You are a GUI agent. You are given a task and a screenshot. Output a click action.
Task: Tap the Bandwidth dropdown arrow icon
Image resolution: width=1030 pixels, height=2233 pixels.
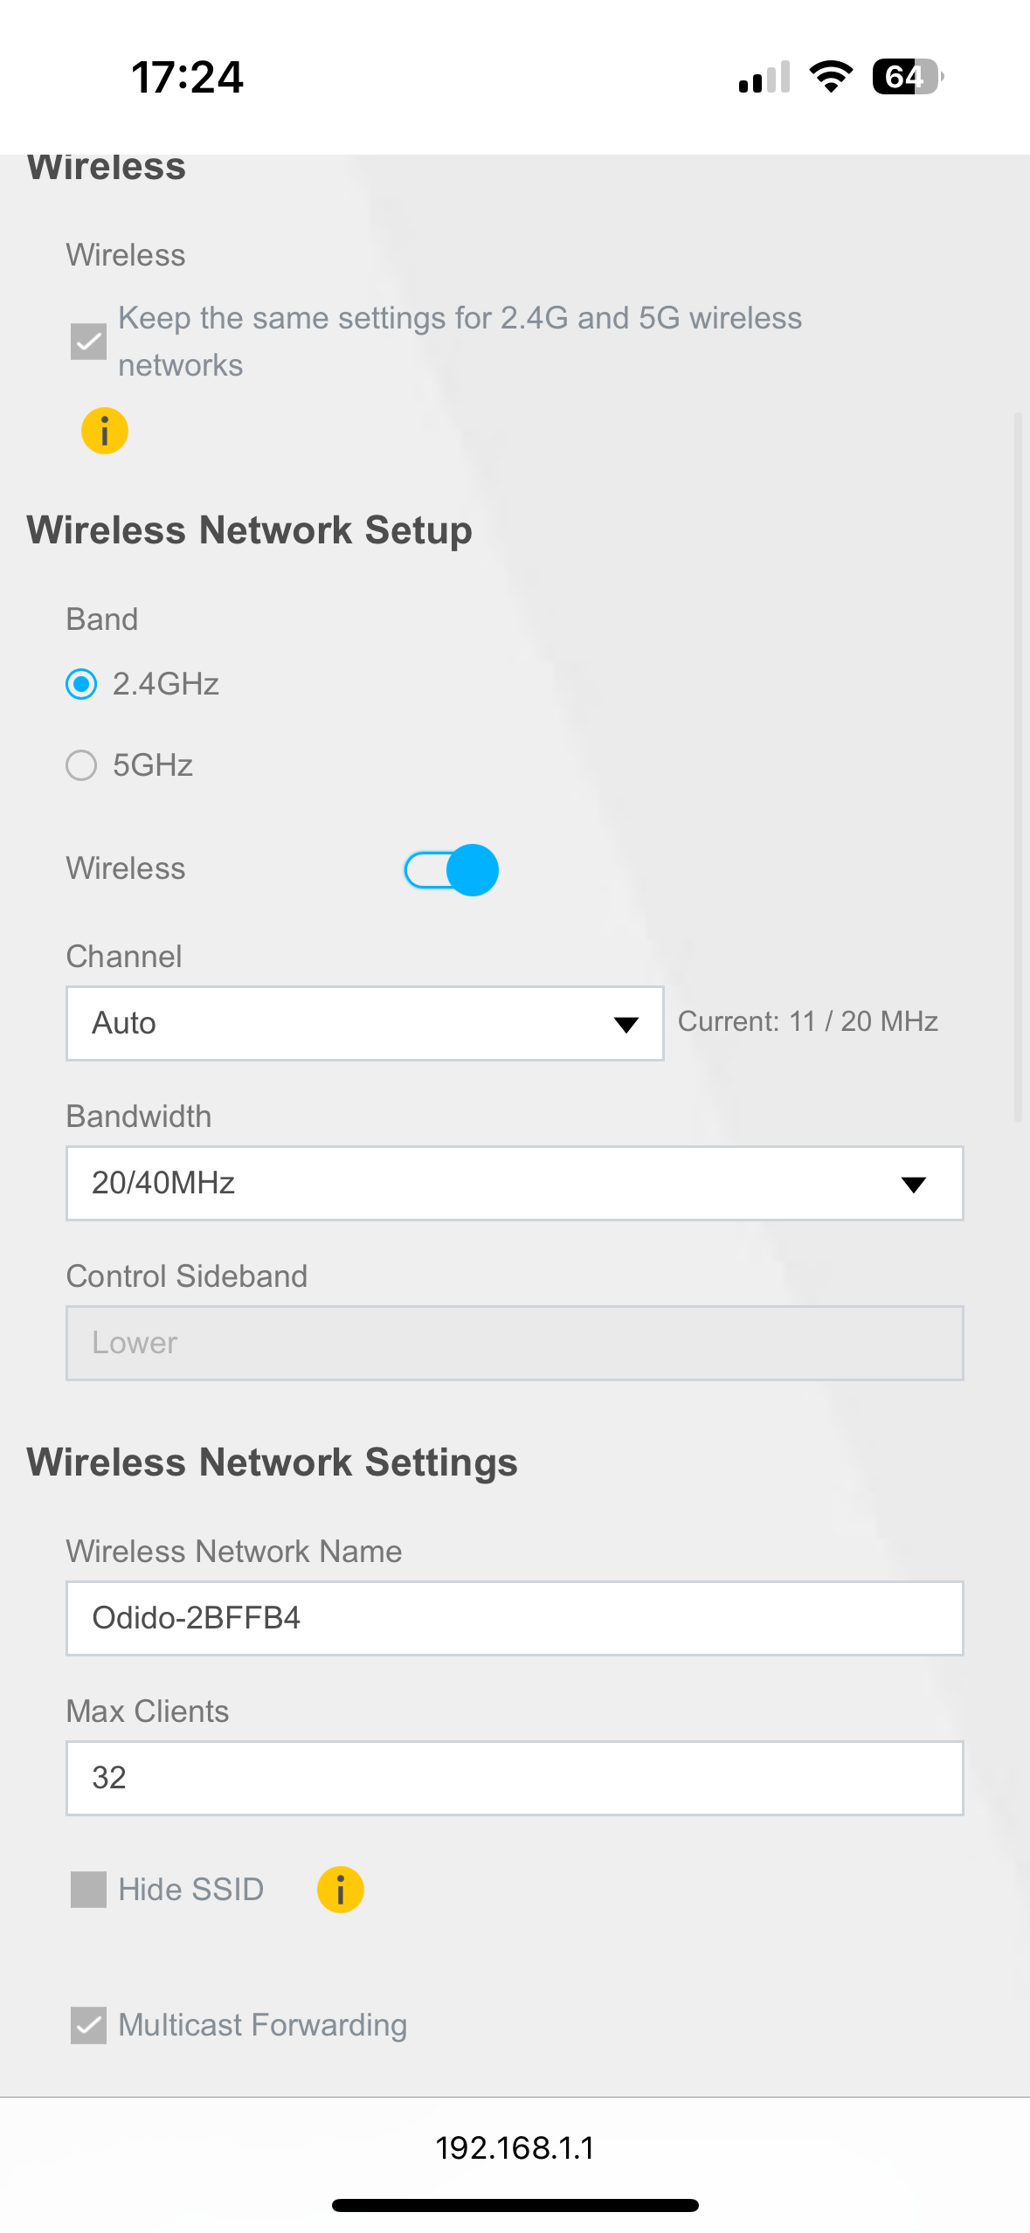pos(913,1184)
